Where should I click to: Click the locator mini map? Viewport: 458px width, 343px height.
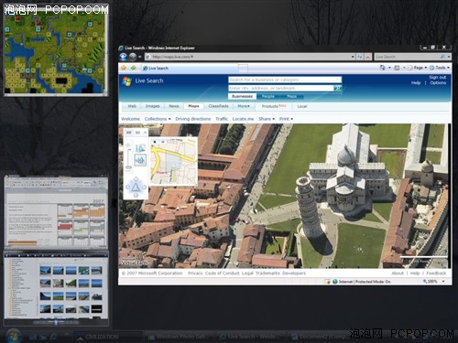(x=173, y=161)
